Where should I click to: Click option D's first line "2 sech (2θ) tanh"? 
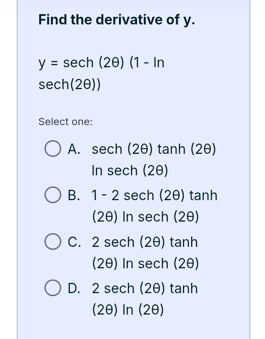(x=145, y=288)
